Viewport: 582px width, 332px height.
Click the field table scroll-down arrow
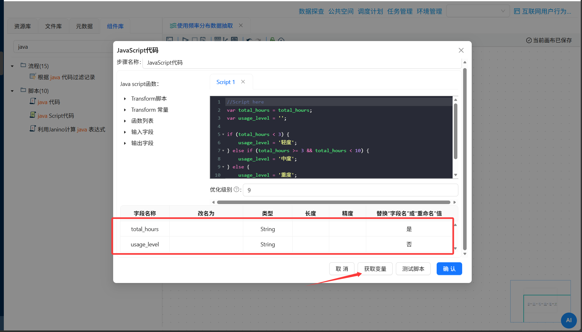pyautogui.click(x=455, y=248)
